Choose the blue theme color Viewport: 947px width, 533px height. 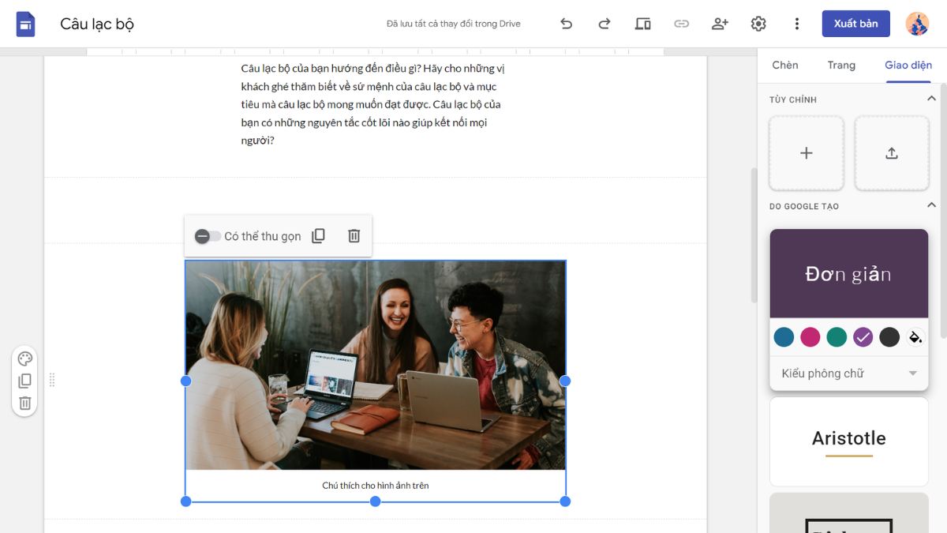784,337
